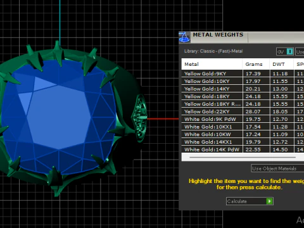
Task: Select the White Gold:9K PdW row
Action: [243, 119]
